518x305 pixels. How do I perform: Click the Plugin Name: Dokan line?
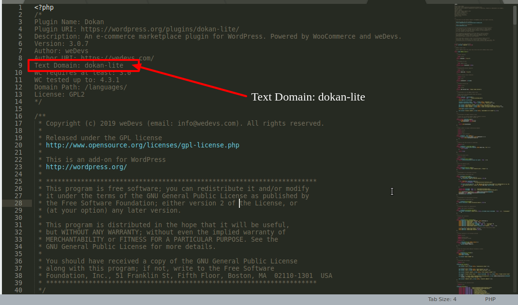[x=69, y=22]
